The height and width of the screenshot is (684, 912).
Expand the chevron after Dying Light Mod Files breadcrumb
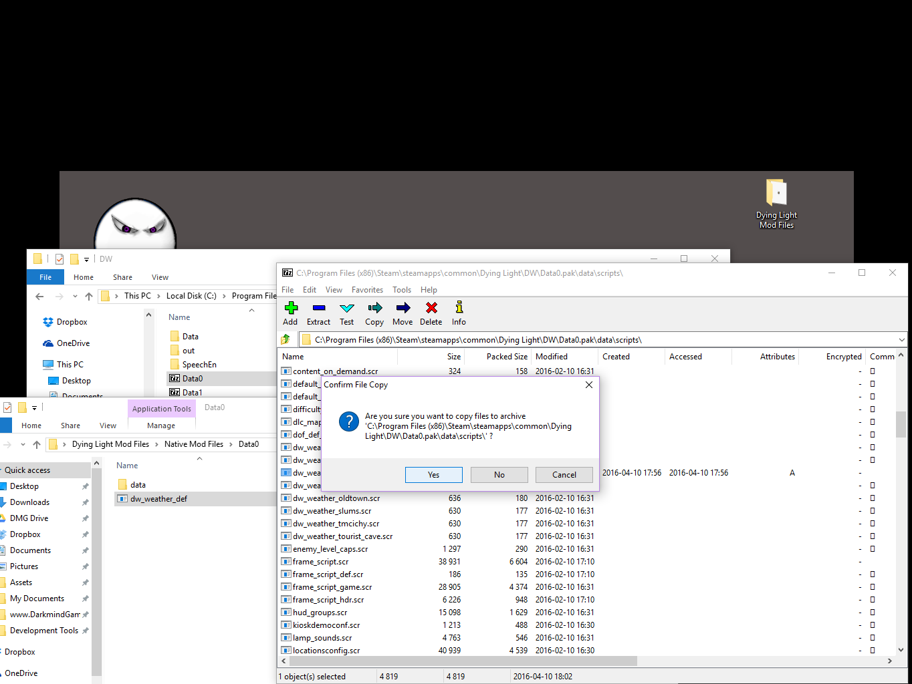tap(157, 444)
